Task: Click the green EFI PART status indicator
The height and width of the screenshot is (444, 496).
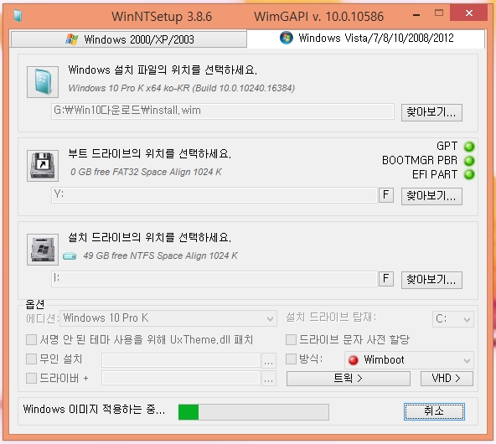Action: [x=469, y=174]
